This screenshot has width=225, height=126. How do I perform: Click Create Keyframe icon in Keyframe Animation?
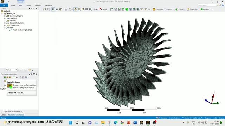coord(5,77)
